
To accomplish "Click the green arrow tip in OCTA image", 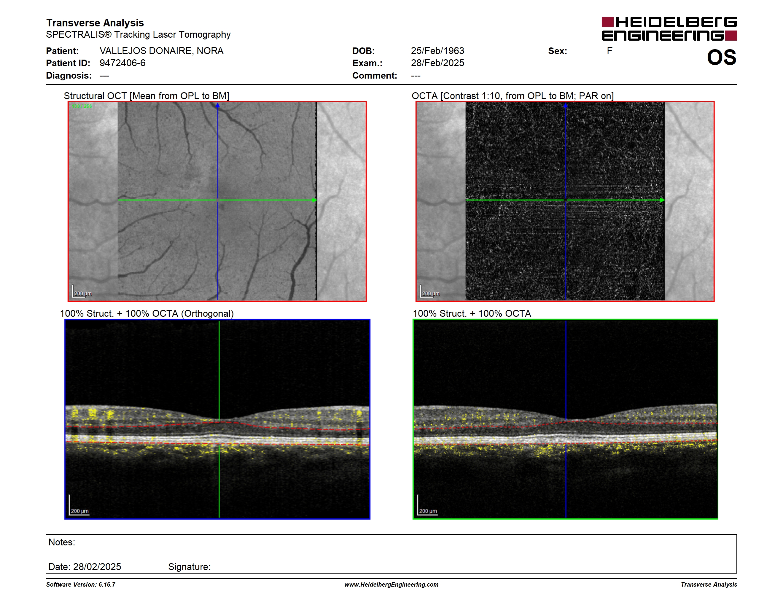I will click(x=662, y=200).
